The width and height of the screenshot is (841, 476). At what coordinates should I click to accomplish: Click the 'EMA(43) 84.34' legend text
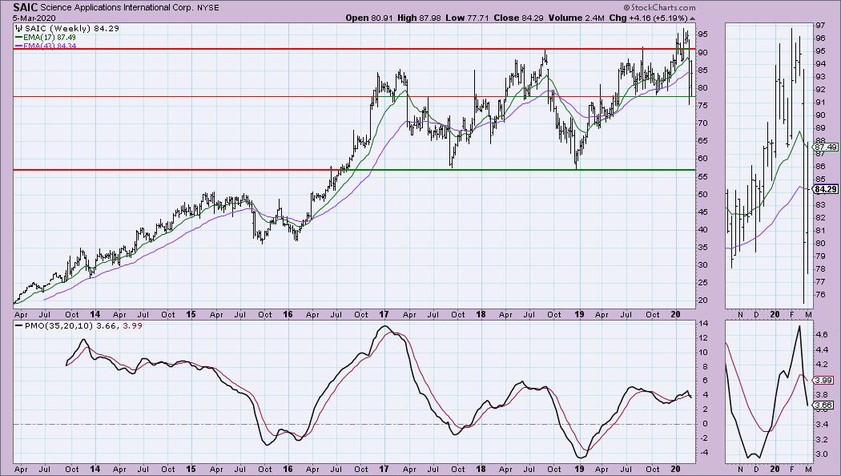50,46
